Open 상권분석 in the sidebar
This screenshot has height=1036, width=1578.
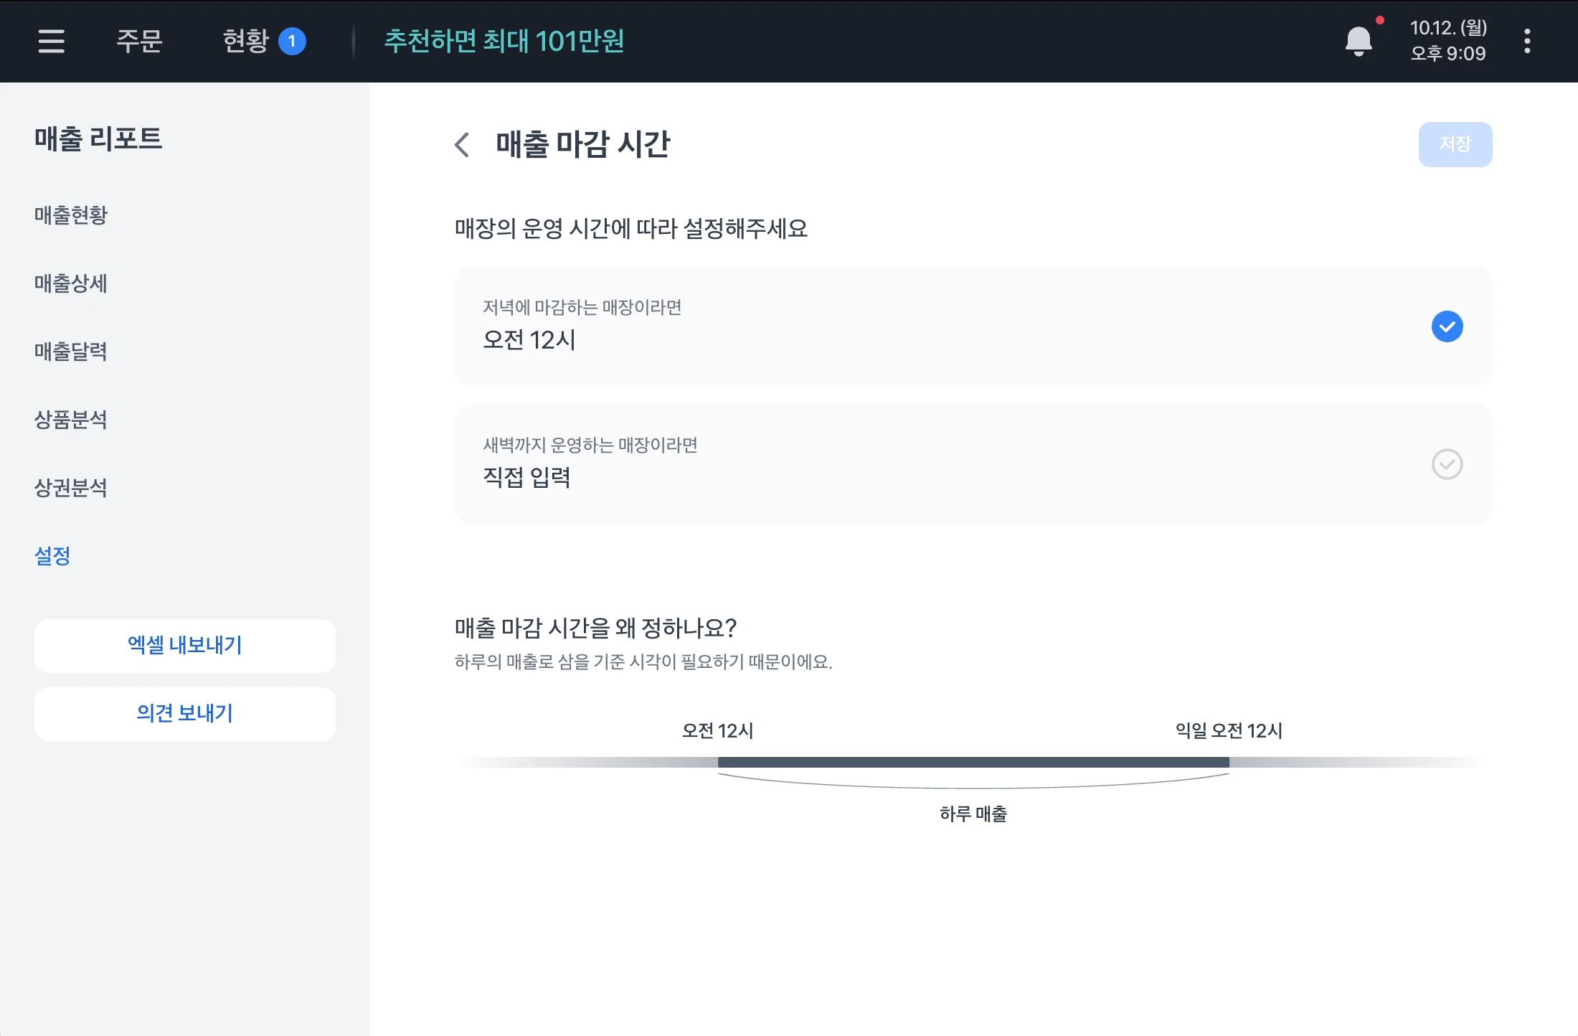(71, 487)
